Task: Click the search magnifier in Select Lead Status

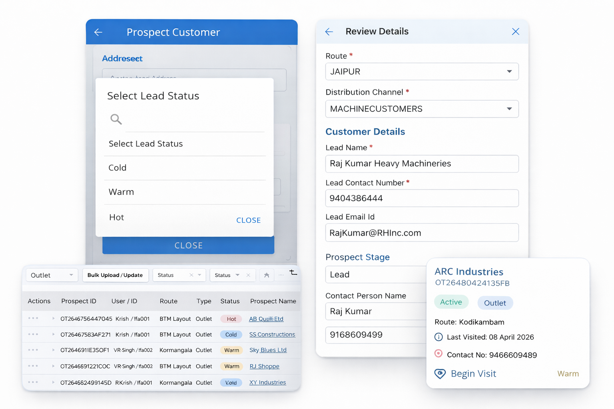Action: tap(116, 119)
